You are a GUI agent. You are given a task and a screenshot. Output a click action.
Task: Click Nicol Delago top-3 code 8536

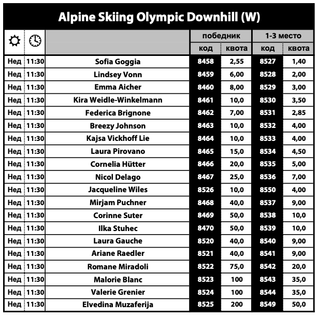(268, 177)
